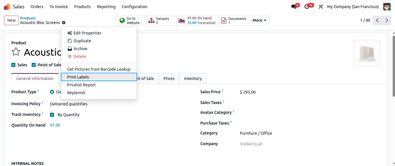Open the activities clock icon
Screen dimensions: 395x166
click(307, 7)
